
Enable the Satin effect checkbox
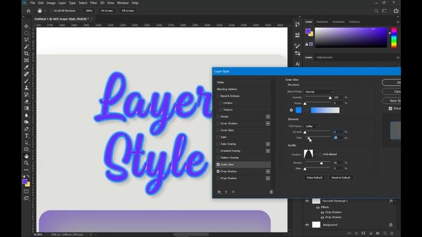pyautogui.click(x=218, y=137)
